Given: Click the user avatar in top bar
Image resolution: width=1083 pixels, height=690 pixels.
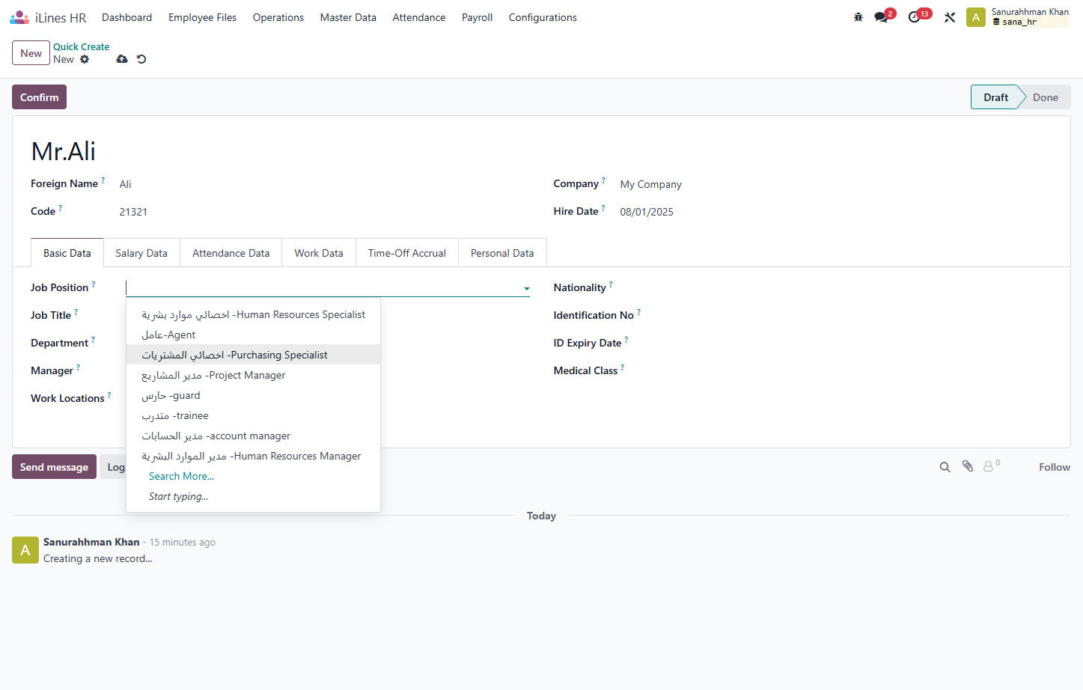Looking at the screenshot, I should click(x=976, y=17).
